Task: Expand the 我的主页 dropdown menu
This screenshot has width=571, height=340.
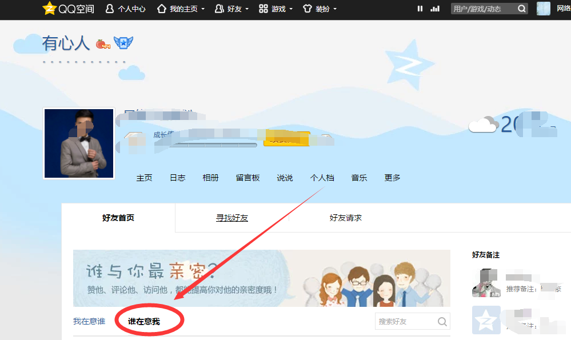Action: click(x=181, y=9)
